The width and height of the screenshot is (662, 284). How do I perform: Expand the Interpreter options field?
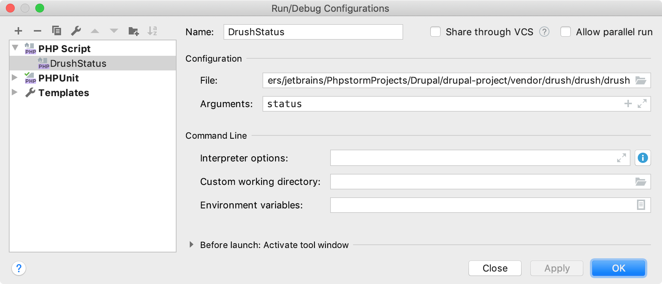coord(622,158)
